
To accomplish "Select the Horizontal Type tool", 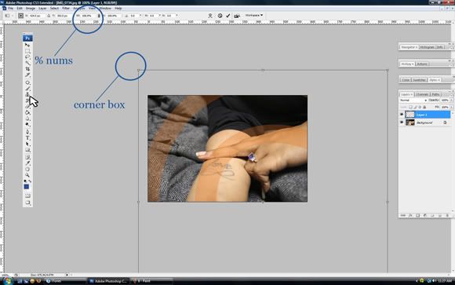I will (x=27, y=138).
